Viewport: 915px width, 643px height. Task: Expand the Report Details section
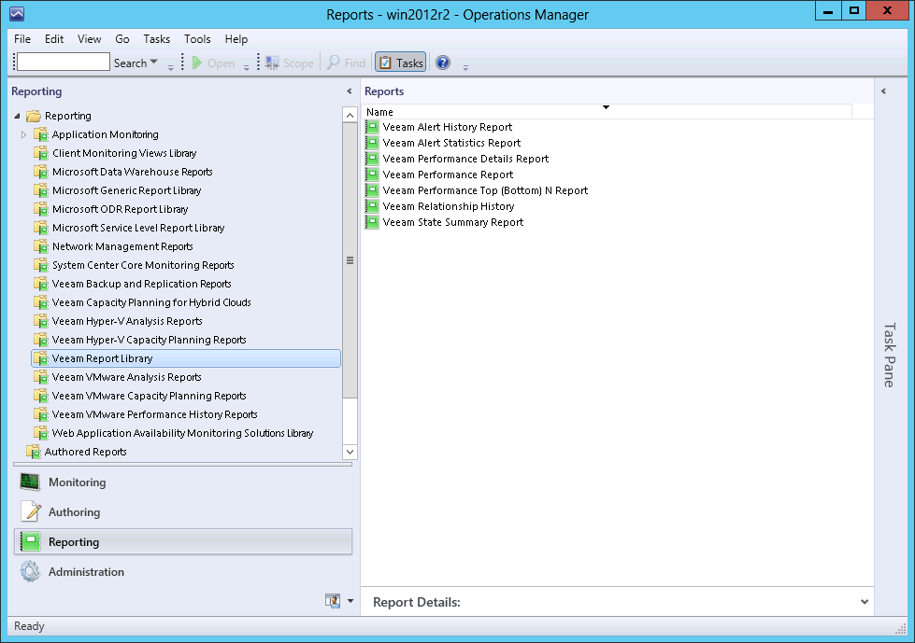(x=865, y=602)
